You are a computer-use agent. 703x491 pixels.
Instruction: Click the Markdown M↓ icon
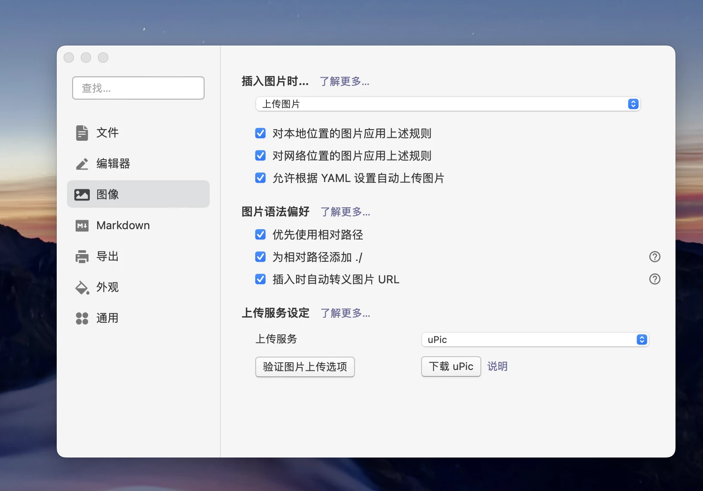click(x=82, y=225)
